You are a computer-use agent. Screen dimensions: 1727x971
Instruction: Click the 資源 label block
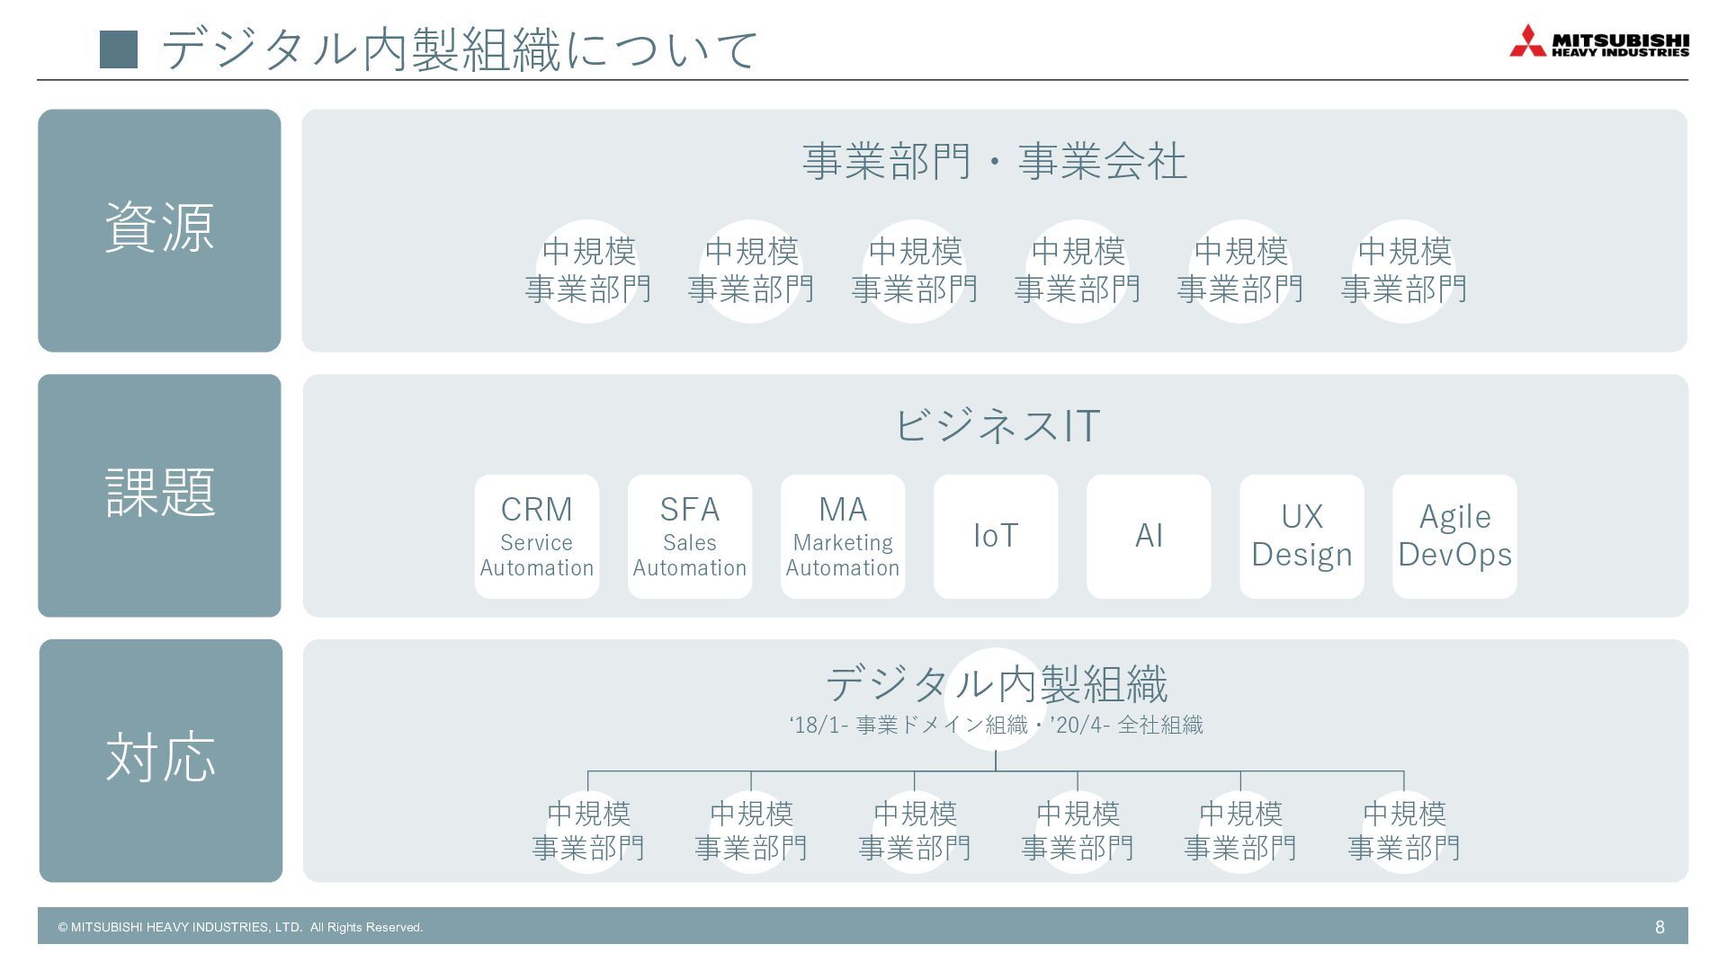[159, 230]
